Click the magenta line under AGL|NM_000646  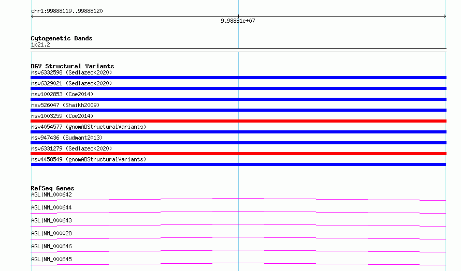pos(238,251)
